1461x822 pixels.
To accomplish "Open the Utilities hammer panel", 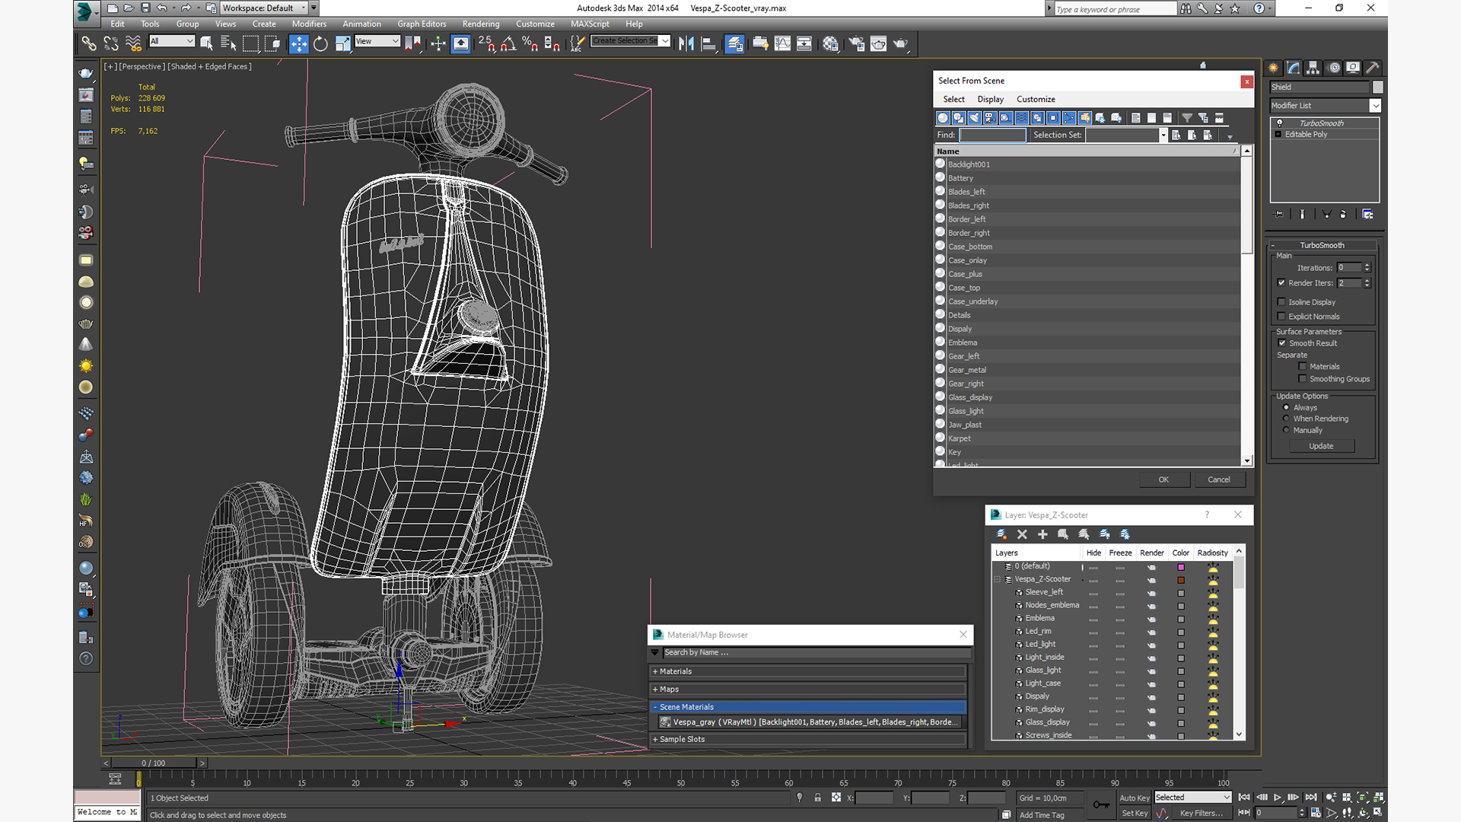I will click(x=1372, y=68).
